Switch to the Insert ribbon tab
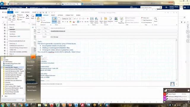 pos(53,15)
